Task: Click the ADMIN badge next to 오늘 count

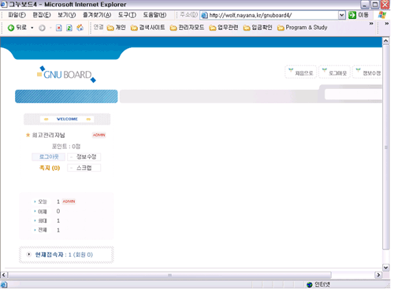Action: tap(69, 202)
